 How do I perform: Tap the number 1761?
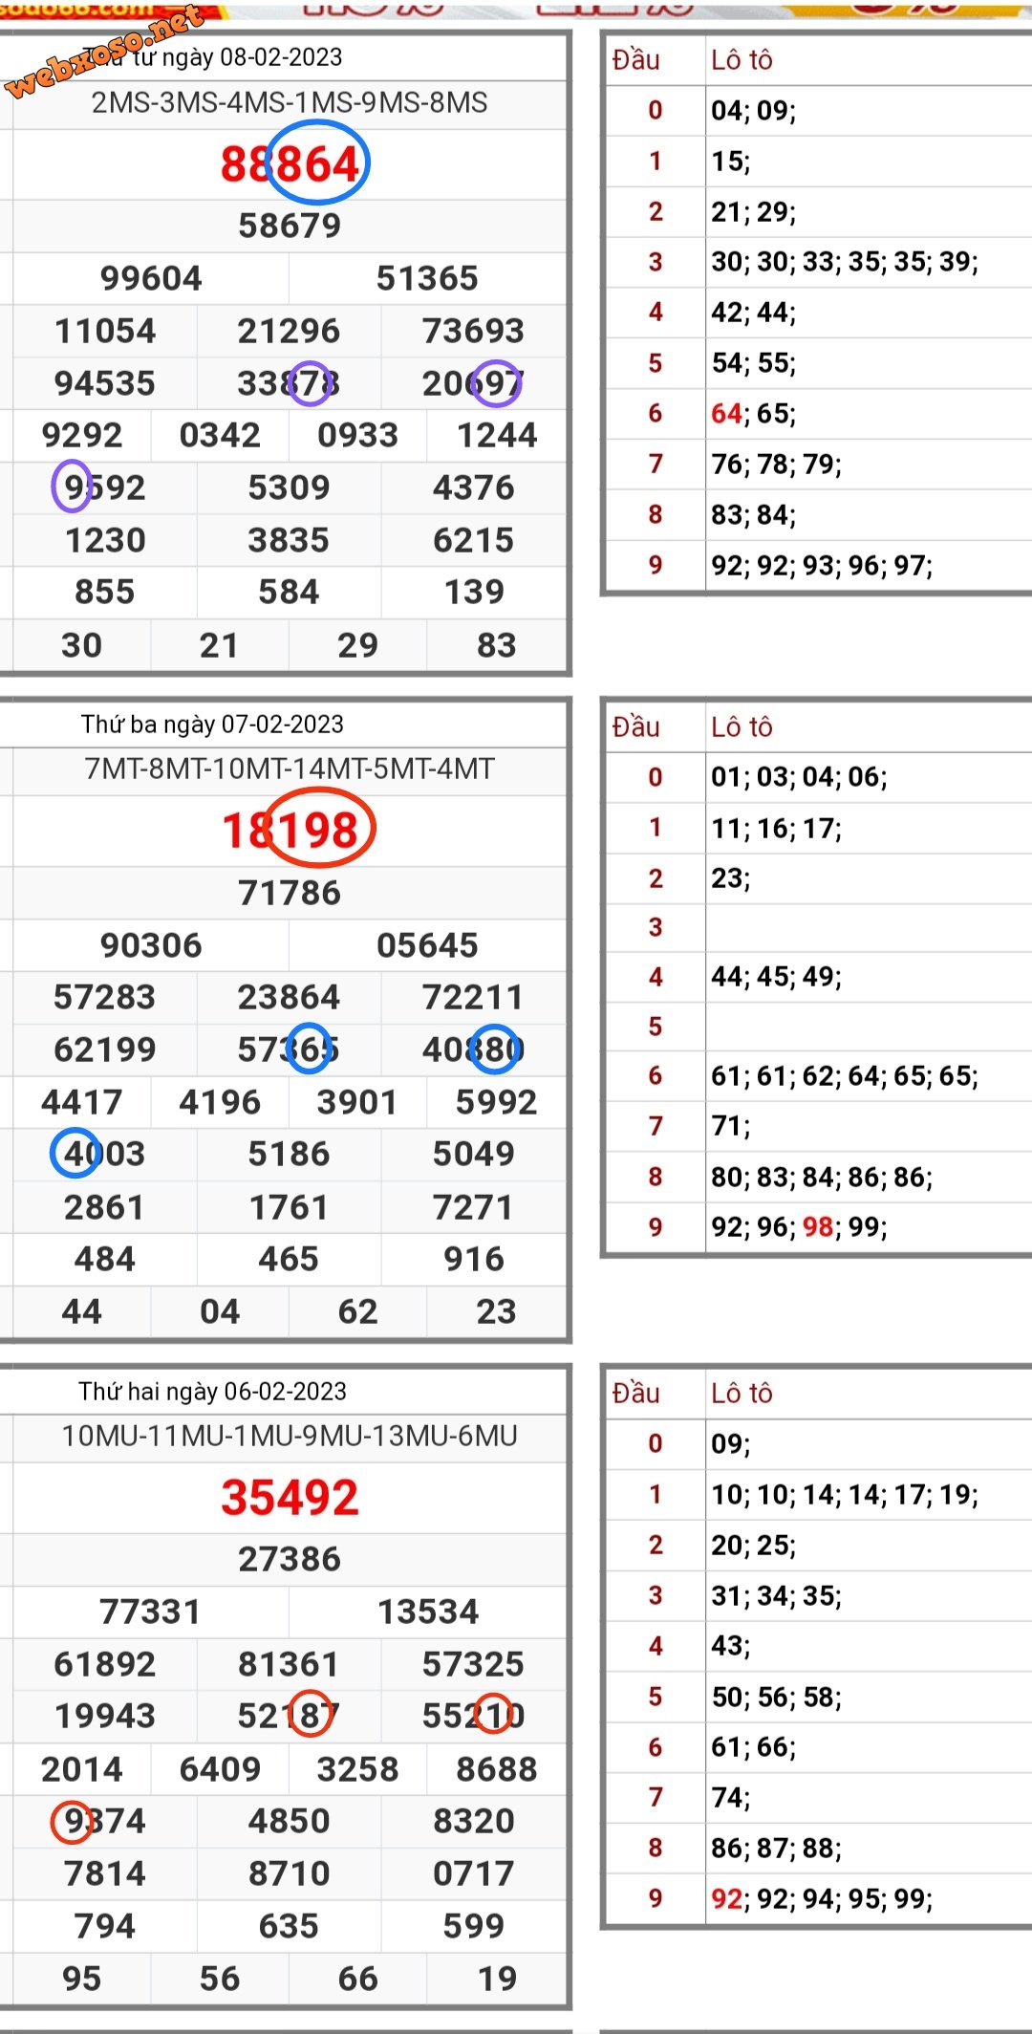(289, 1207)
